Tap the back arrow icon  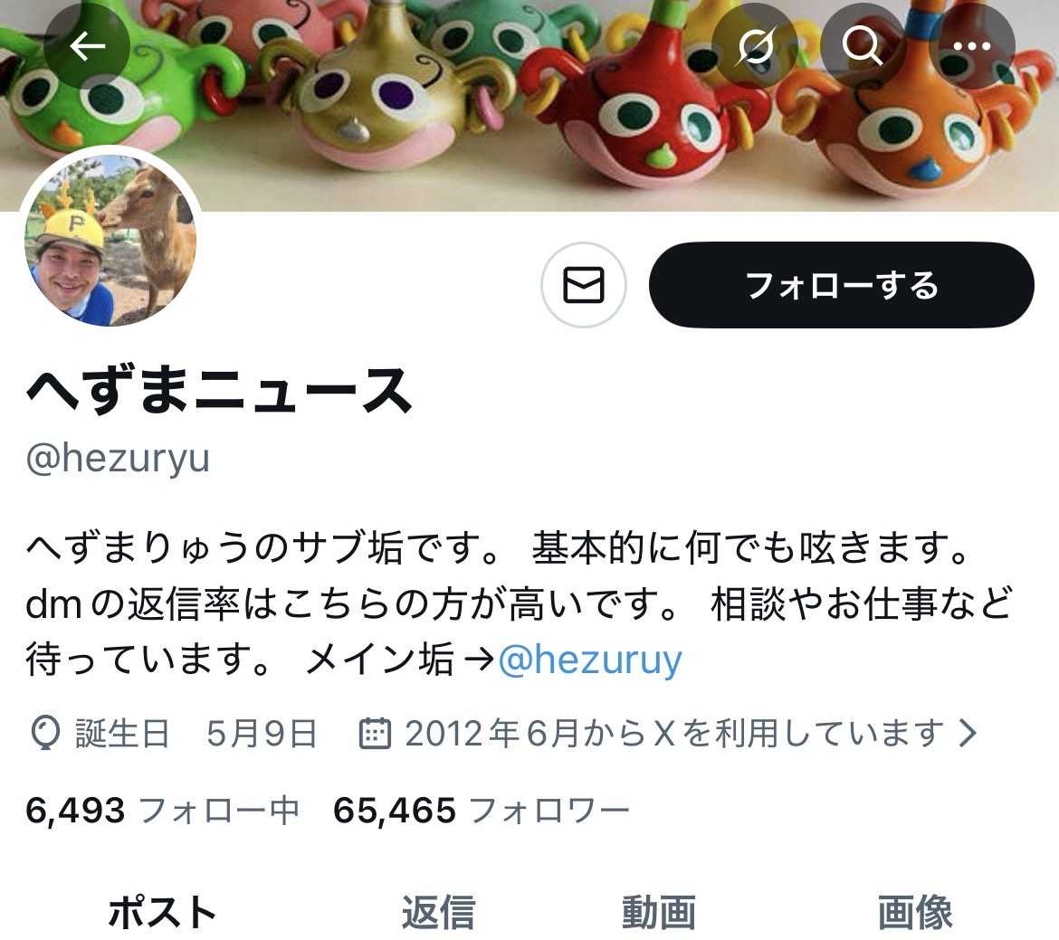click(x=87, y=46)
